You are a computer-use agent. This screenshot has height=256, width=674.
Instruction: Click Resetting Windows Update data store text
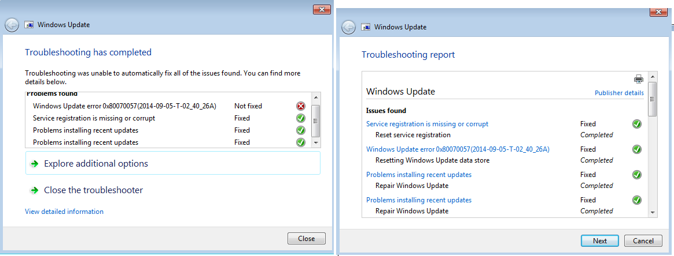(x=432, y=160)
